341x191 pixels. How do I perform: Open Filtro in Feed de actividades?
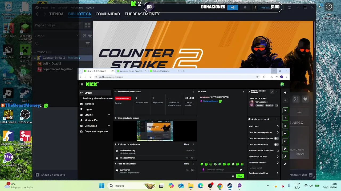186,164
